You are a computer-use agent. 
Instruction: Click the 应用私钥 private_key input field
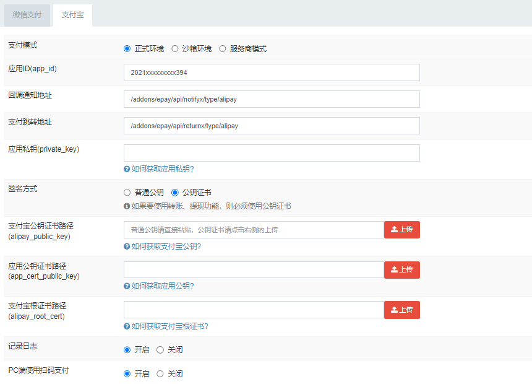click(x=272, y=153)
